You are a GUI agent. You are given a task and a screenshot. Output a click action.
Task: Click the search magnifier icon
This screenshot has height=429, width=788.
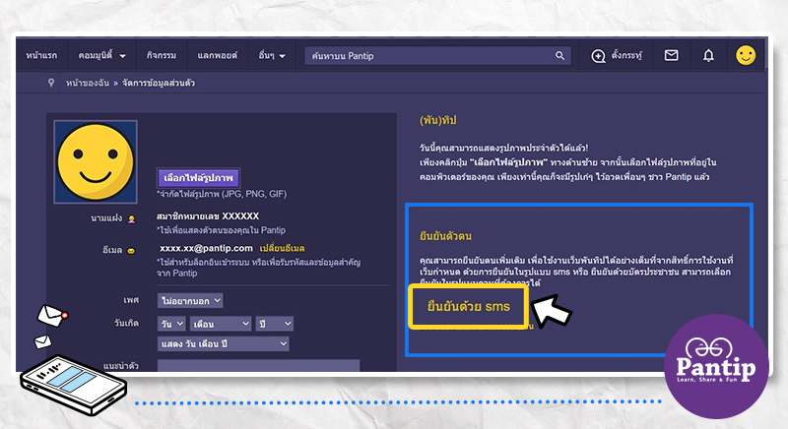coord(559,56)
